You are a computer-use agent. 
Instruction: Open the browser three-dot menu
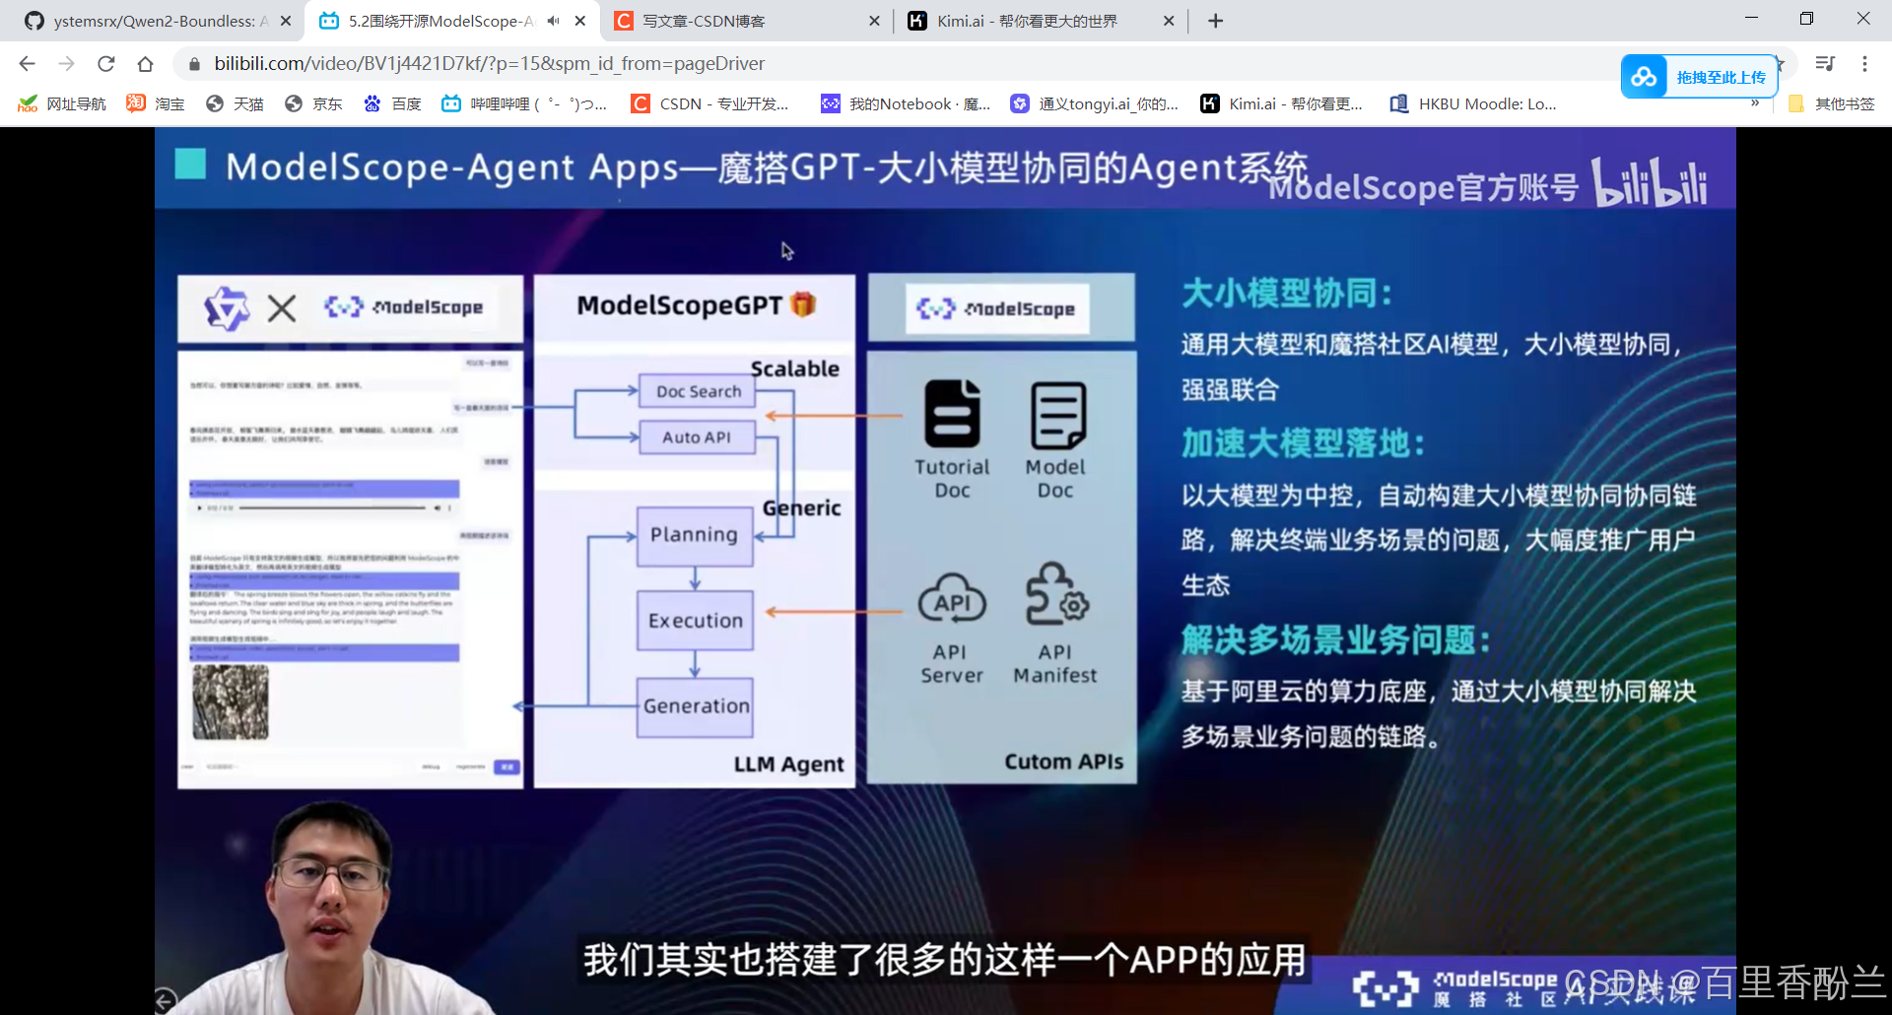click(1864, 64)
